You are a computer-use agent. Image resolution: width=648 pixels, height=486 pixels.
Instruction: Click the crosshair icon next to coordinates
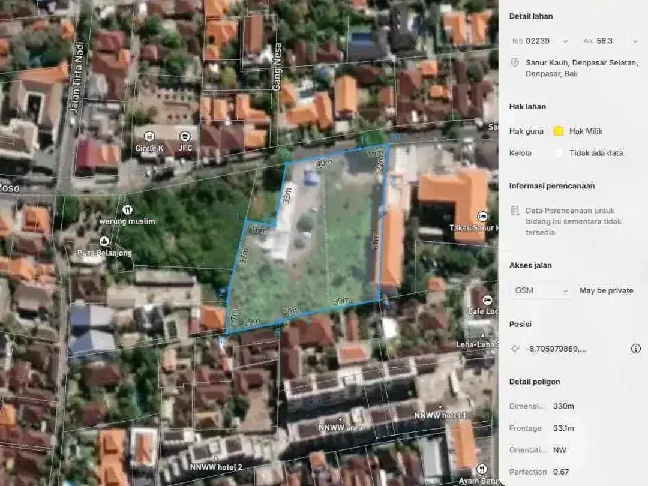coord(515,349)
